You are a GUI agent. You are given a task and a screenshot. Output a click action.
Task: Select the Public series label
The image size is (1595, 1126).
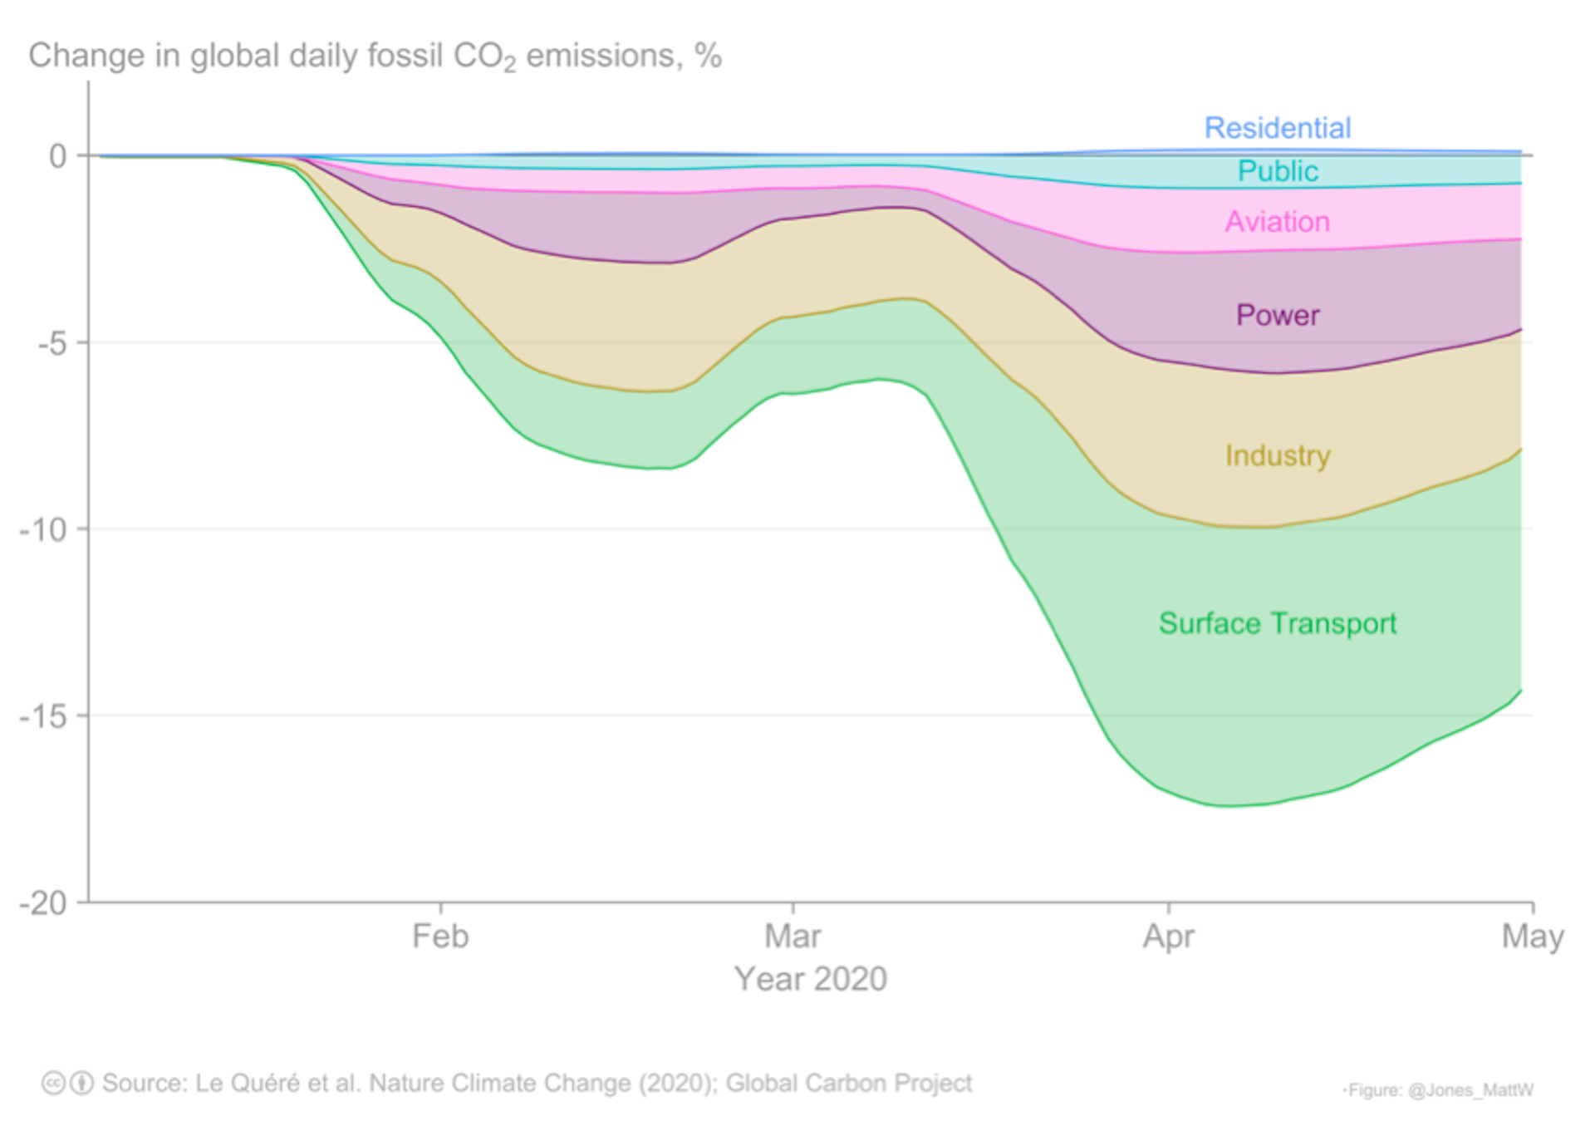pyautogui.click(x=1278, y=171)
